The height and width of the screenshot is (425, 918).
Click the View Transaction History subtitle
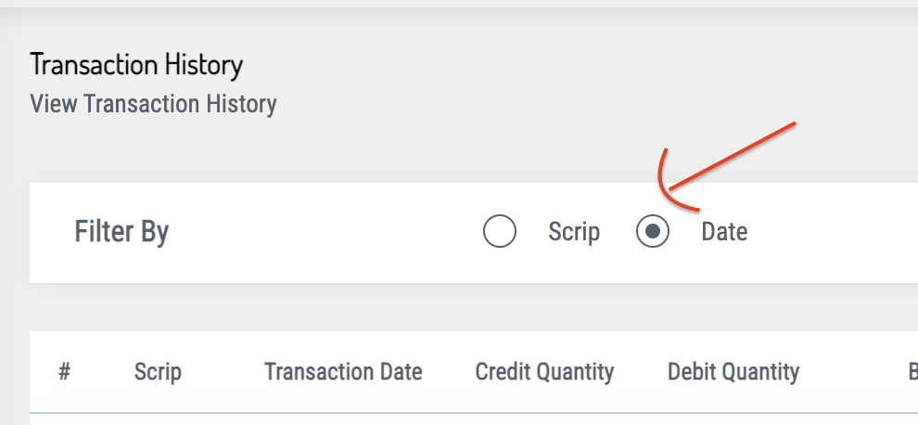153,103
